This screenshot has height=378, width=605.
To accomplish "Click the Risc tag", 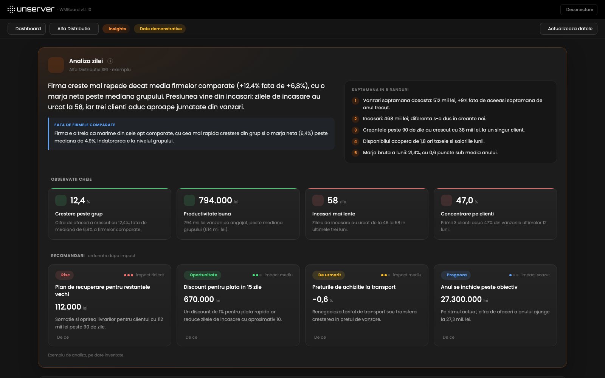I will tap(65, 275).
